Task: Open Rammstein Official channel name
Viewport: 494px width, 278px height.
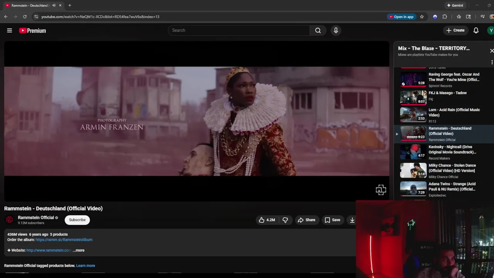Action: pyautogui.click(x=36, y=218)
